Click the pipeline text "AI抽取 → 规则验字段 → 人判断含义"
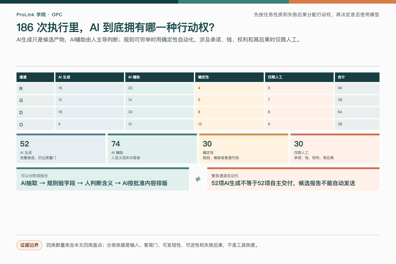This screenshot has width=396, height=264. click(x=67, y=183)
